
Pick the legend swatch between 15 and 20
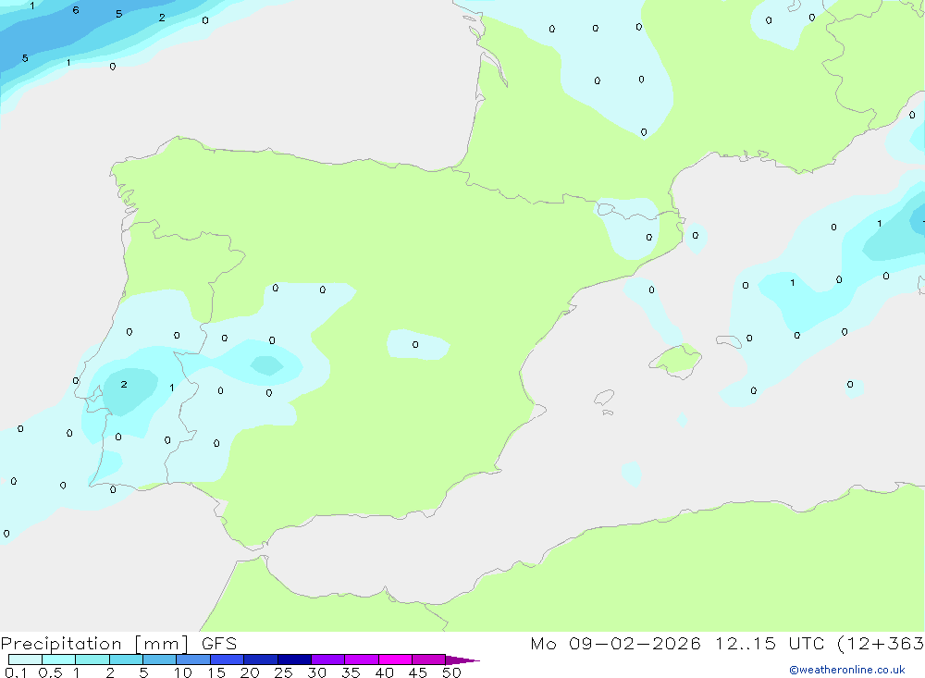228,660
